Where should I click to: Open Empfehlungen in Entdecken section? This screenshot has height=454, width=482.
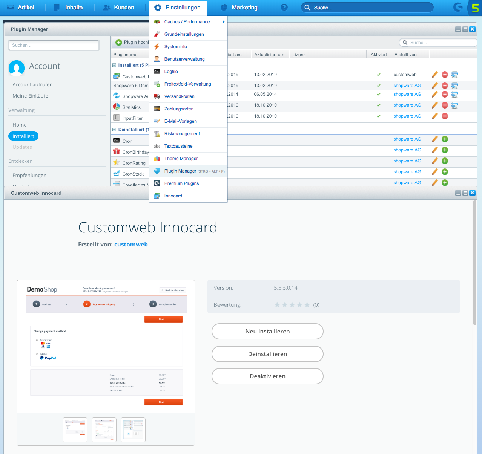(x=29, y=176)
